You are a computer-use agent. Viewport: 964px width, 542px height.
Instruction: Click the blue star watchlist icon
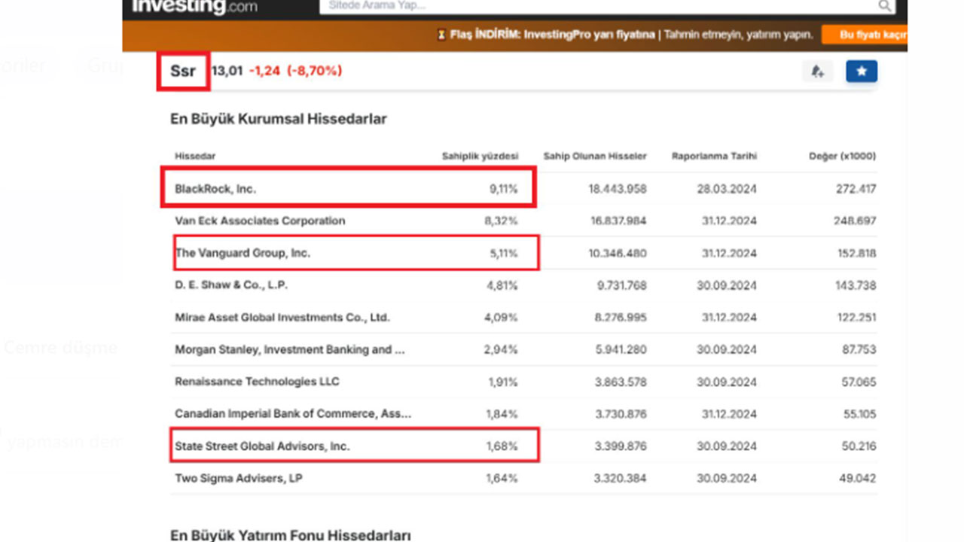click(x=861, y=72)
